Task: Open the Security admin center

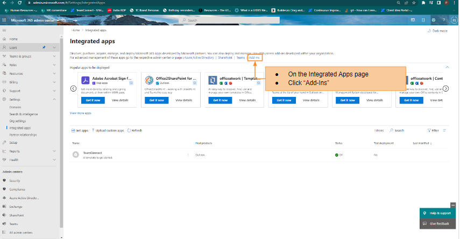Action: click(x=15, y=180)
